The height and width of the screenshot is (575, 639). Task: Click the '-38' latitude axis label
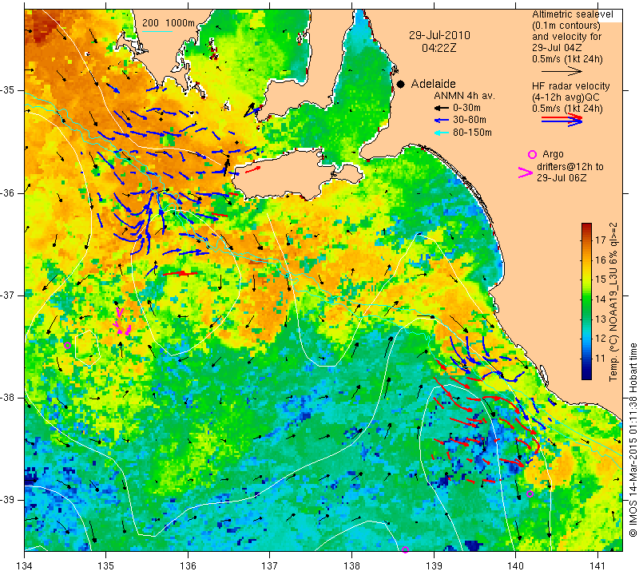coord(9,398)
